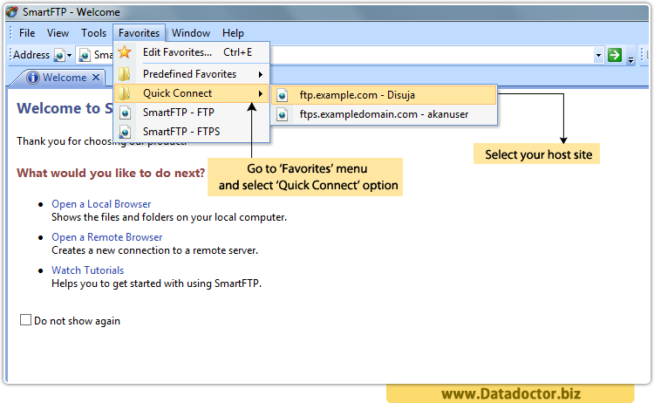654x403 pixels.
Task: Select Predefined Favorites menu entry
Action: coord(192,74)
